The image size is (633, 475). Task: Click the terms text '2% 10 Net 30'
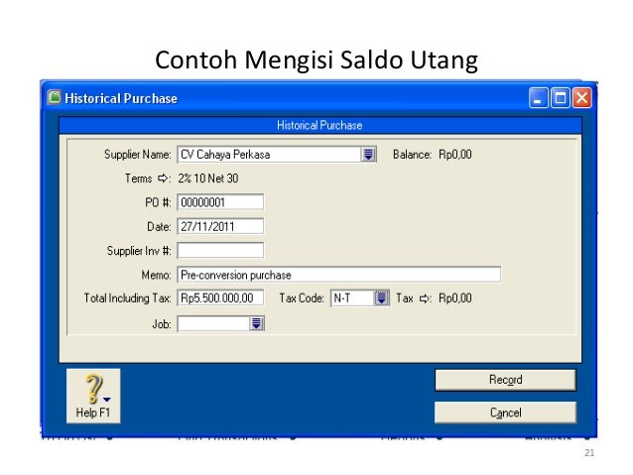point(208,178)
